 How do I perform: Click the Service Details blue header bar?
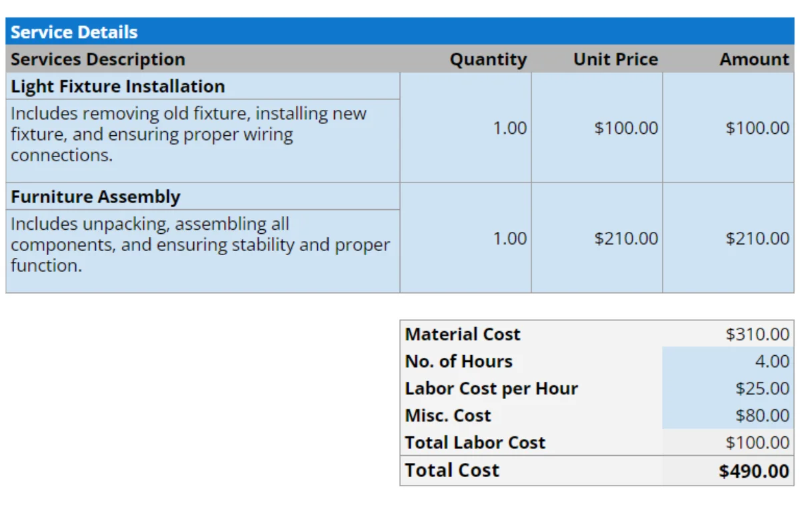[x=400, y=31]
